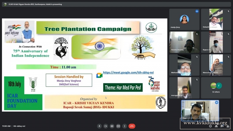
Task: Click the Present now screen share icon
Action: [118, 126]
